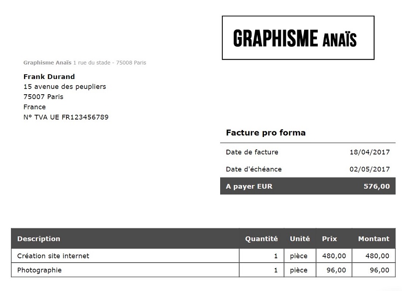Click the A payer EUR label

249,186
